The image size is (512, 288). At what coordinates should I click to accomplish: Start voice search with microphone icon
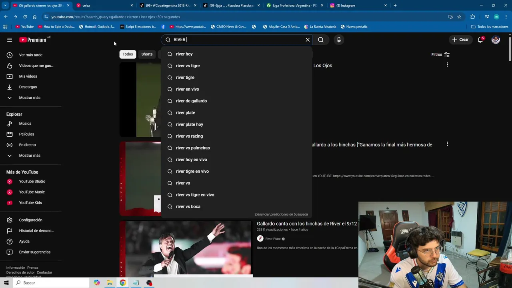(339, 40)
